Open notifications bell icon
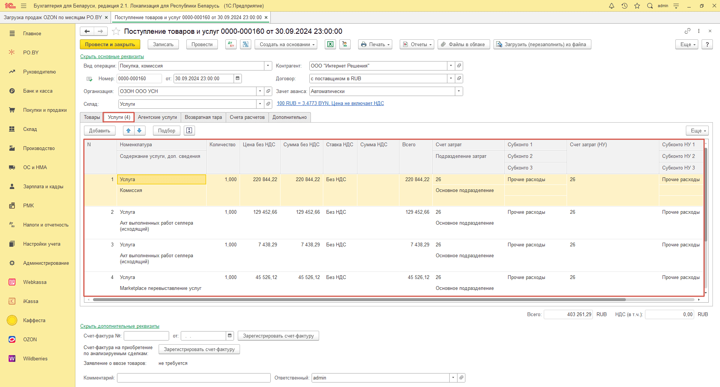This screenshot has width=720, height=387. point(612,6)
